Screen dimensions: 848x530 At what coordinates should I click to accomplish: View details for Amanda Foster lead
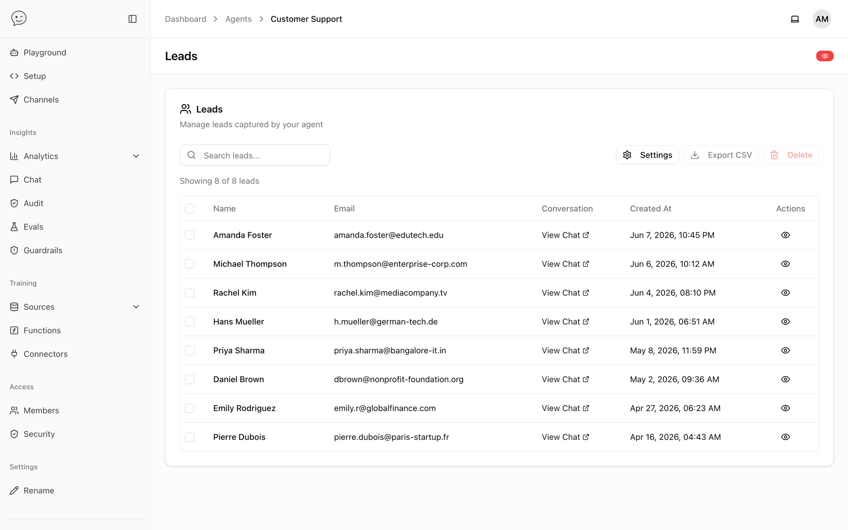pyautogui.click(x=785, y=235)
